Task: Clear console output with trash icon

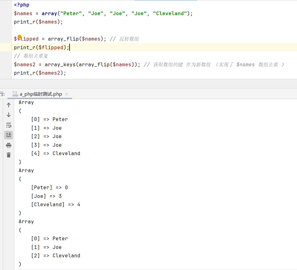Action: coord(9,155)
